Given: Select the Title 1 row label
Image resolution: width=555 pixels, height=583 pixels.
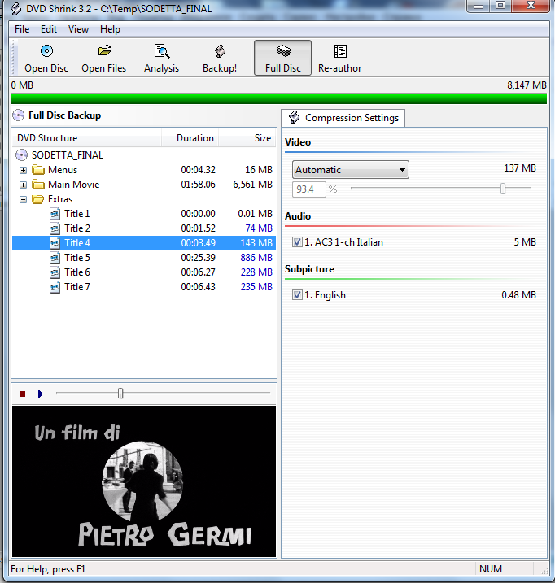Looking at the screenshot, I should [x=77, y=214].
